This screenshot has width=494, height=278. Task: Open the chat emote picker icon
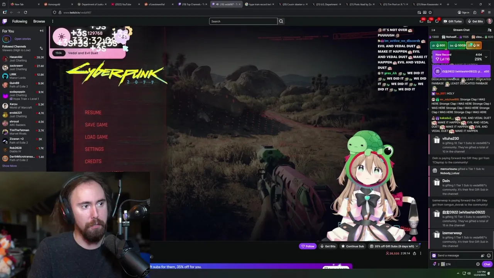click(x=489, y=256)
